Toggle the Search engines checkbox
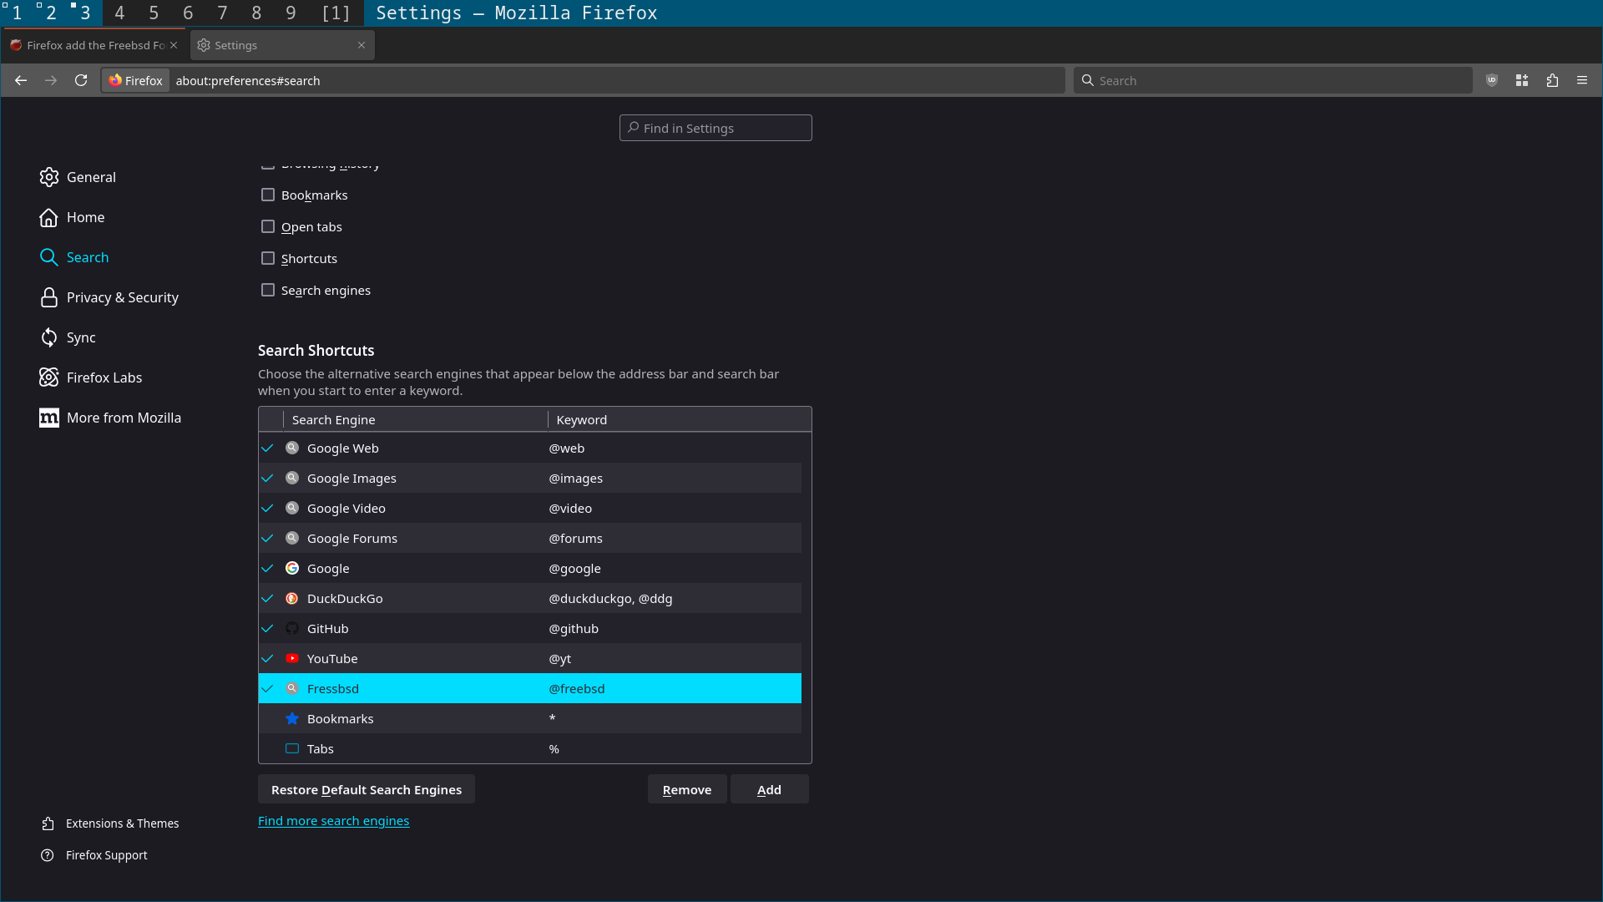 [x=268, y=290]
